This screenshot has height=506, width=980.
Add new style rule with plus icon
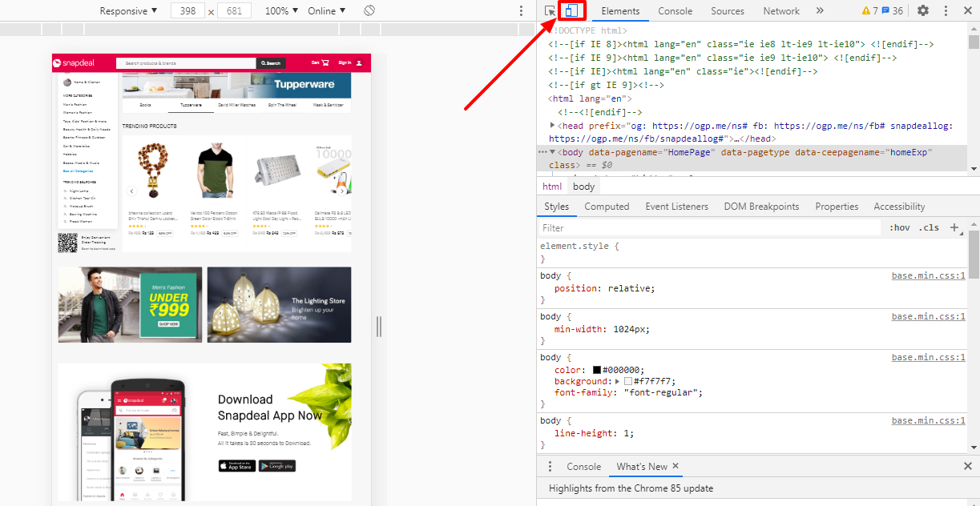[954, 228]
